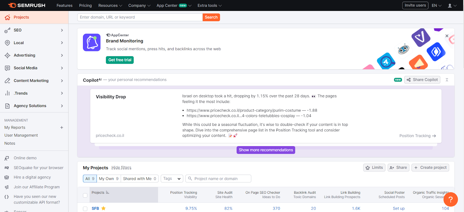The width and height of the screenshot is (464, 212).
Task: Click the Invite users button
Action: click(x=415, y=6)
